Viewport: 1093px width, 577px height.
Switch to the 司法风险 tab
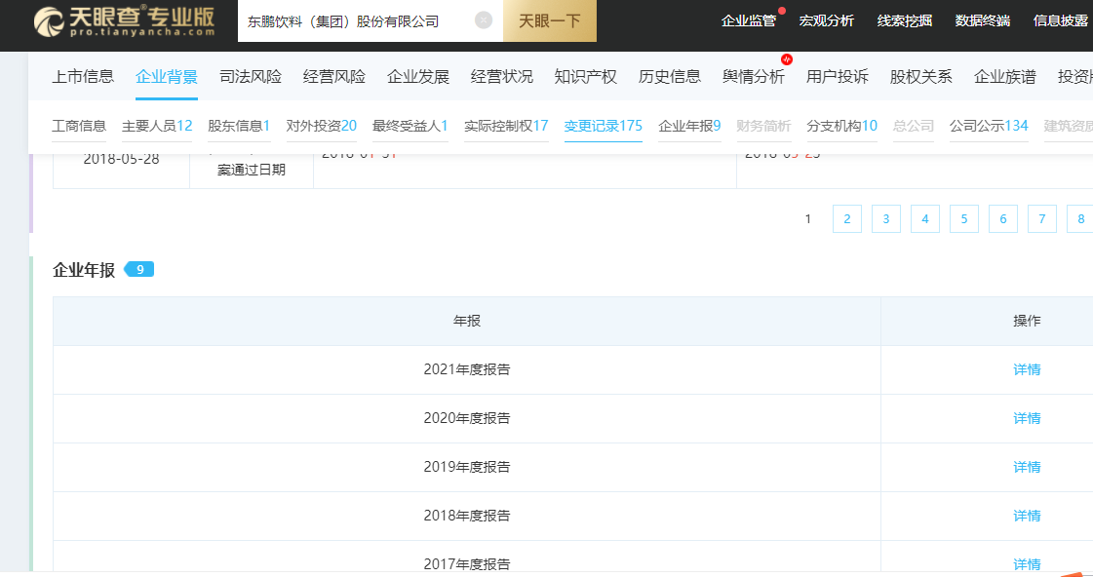[251, 77]
